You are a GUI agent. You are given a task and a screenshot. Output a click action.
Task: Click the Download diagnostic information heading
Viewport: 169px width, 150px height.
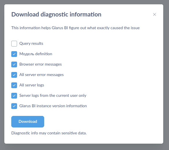click(x=56, y=14)
